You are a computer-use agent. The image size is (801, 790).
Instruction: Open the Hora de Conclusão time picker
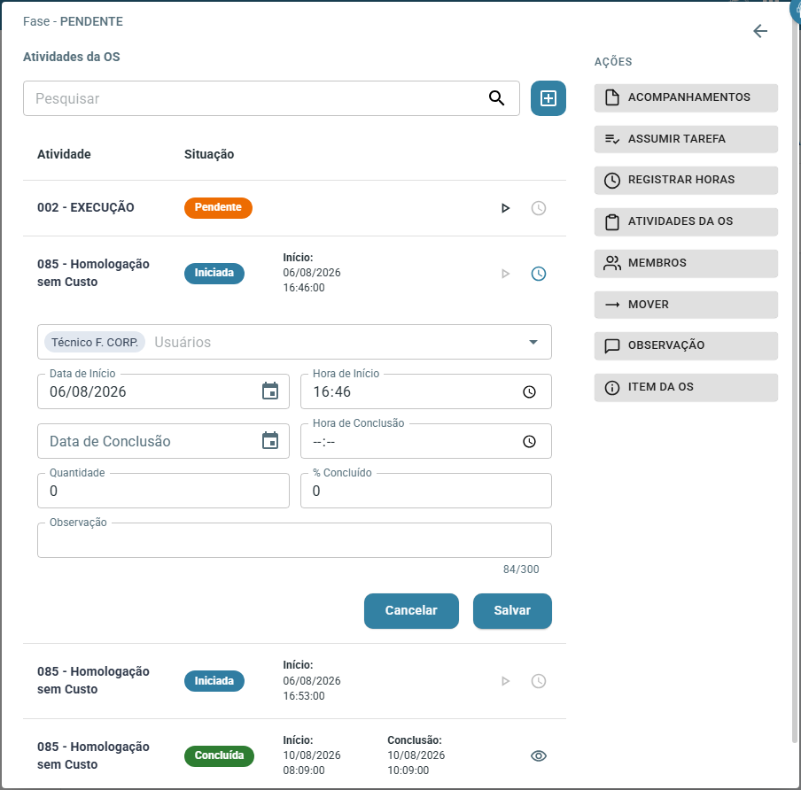[529, 441]
